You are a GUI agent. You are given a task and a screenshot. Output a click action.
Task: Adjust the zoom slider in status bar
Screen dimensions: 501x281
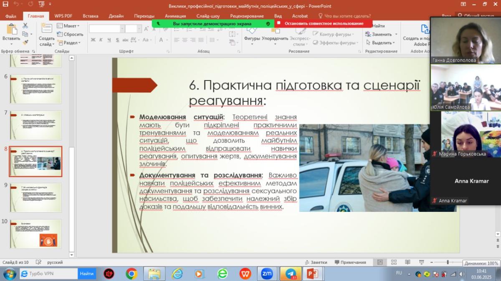click(x=448, y=262)
